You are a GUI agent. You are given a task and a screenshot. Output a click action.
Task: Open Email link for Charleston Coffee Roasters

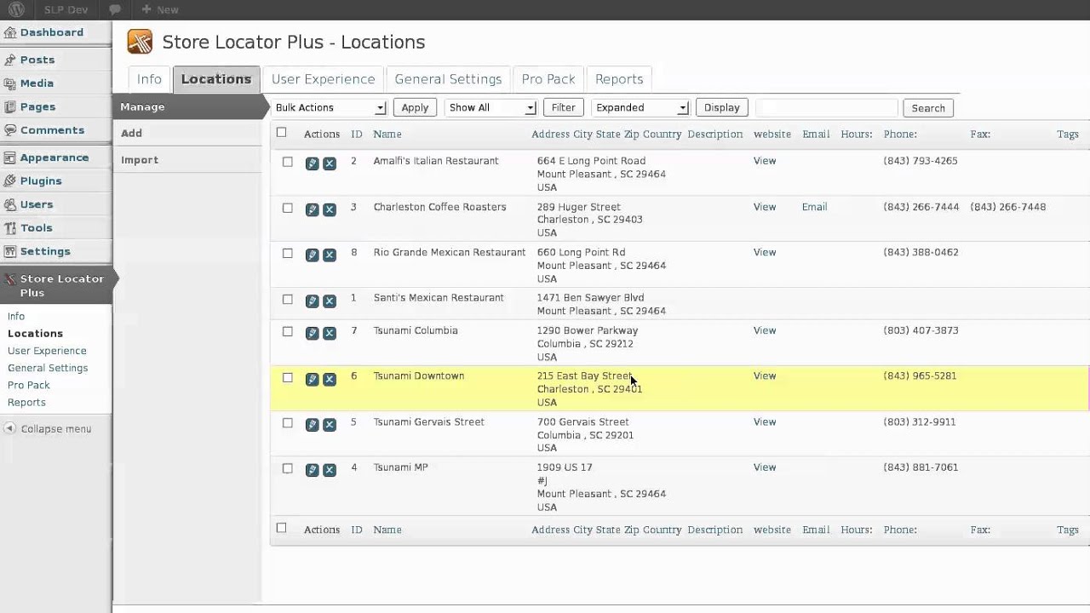814,207
